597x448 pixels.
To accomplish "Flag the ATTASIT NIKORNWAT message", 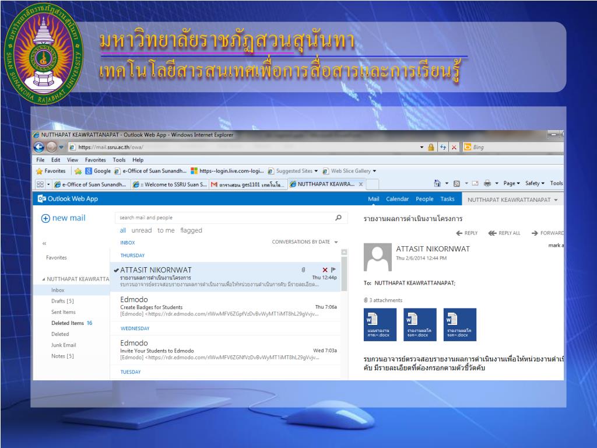I will click(333, 269).
